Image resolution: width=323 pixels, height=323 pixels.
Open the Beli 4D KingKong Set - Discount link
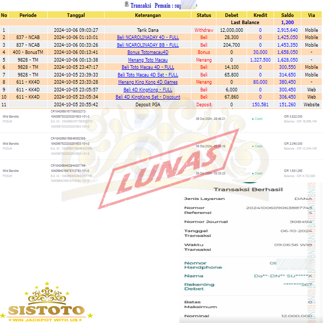[148, 97]
